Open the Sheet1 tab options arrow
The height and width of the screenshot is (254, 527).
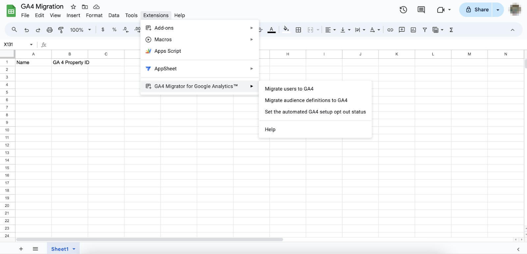74,249
